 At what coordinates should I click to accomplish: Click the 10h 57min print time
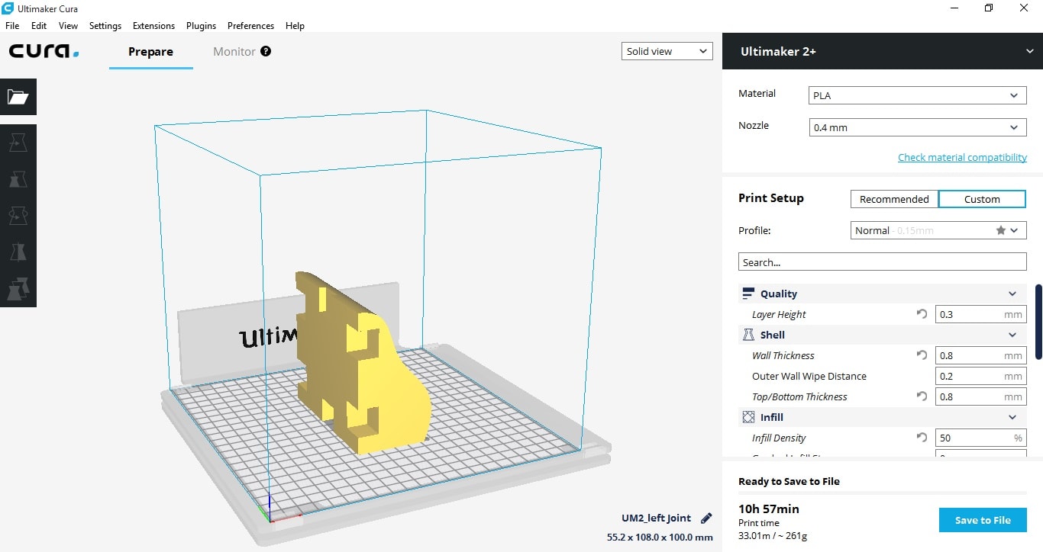[x=769, y=509]
